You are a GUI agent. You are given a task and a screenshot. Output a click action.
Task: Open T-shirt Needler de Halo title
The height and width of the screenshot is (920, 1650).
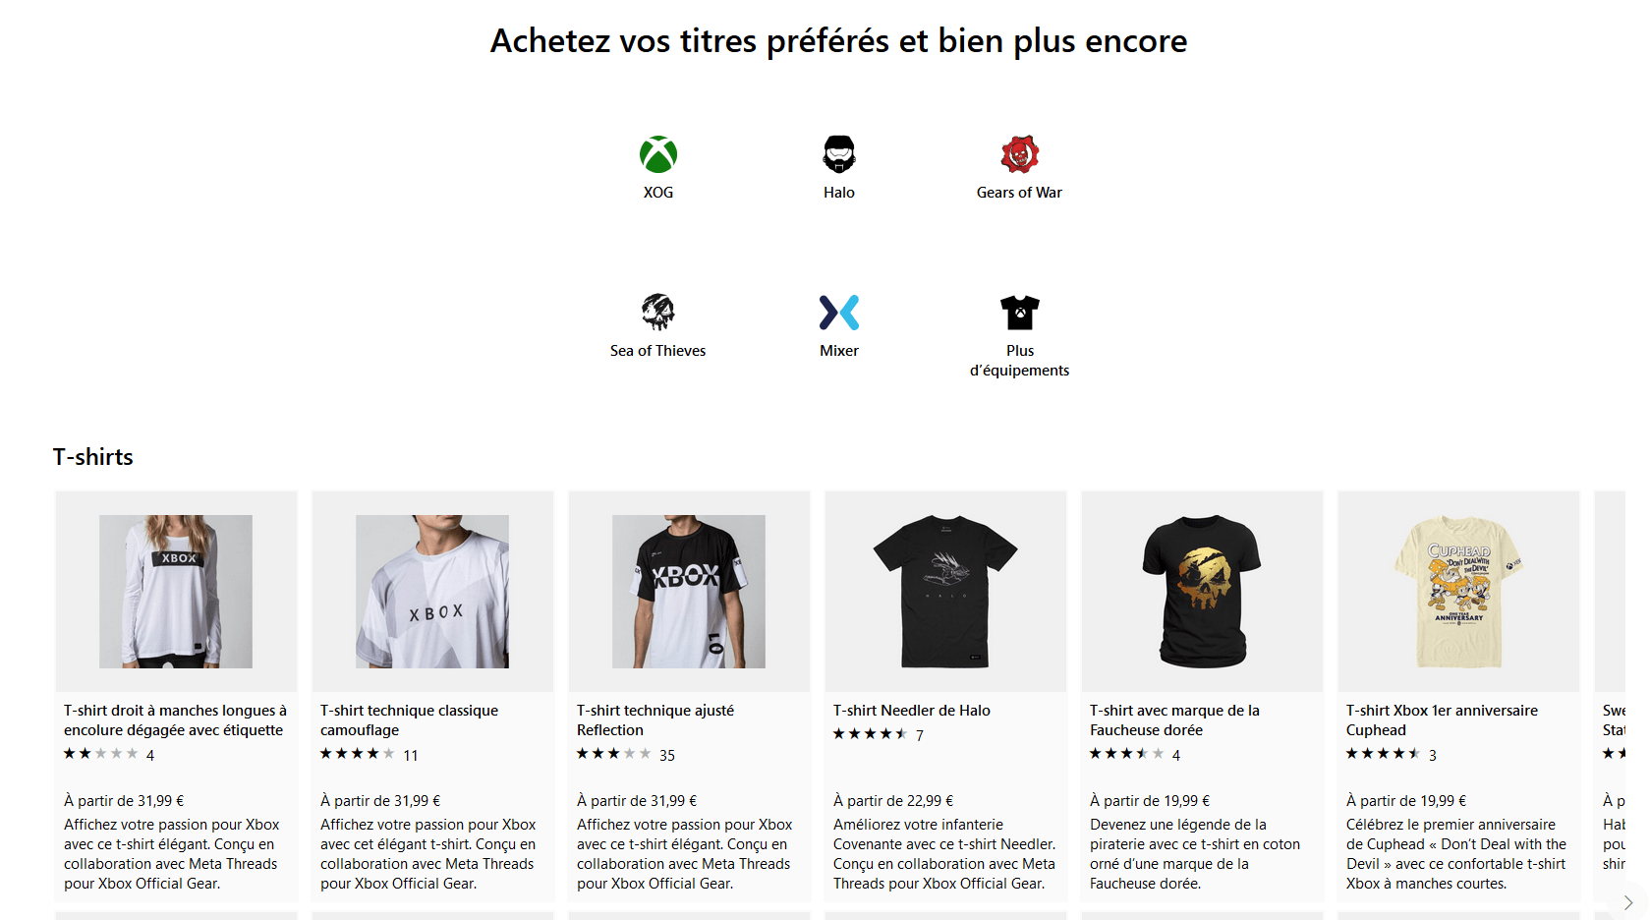911,711
